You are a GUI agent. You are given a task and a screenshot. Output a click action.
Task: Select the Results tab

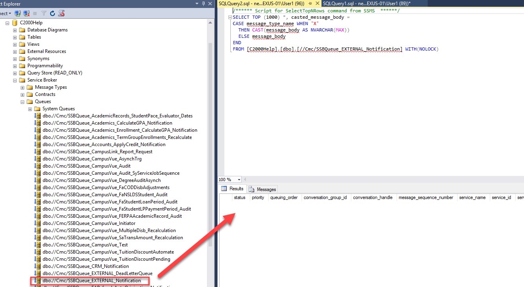[x=232, y=189]
